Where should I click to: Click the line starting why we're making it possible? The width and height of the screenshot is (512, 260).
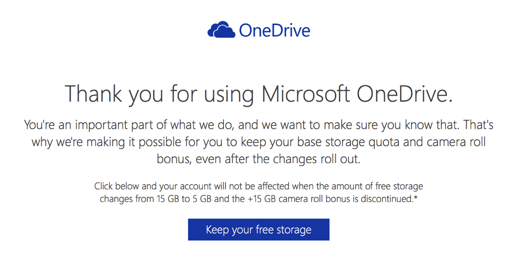pyautogui.click(x=259, y=142)
